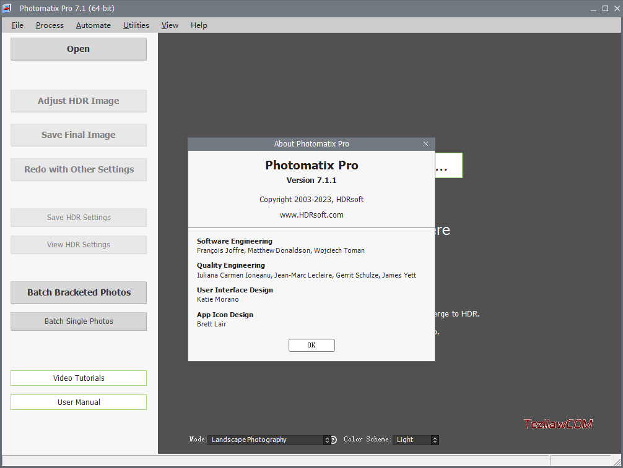623x468 pixels.
Task: Click the View HDR Settings button
Action: pos(79,245)
